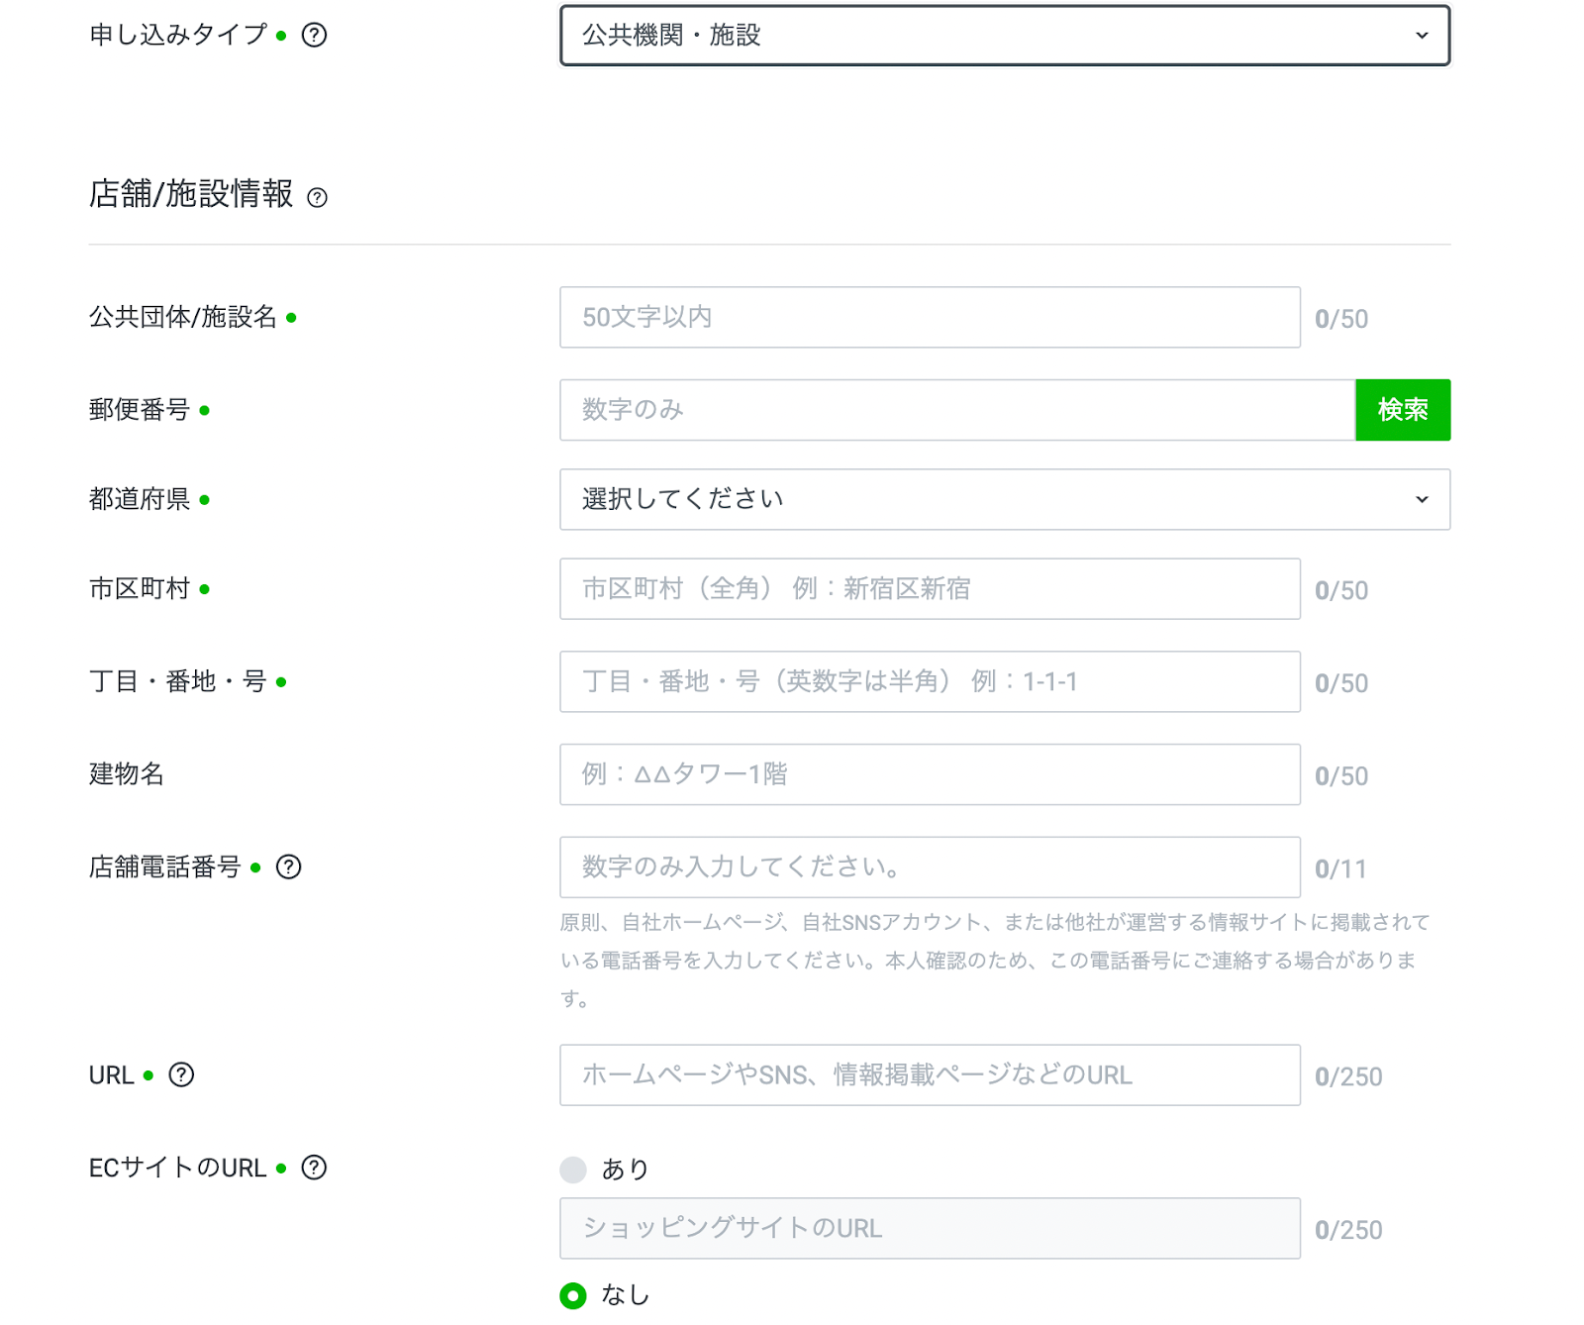
Task: Click the 市区町村 input field
Action: point(929,589)
